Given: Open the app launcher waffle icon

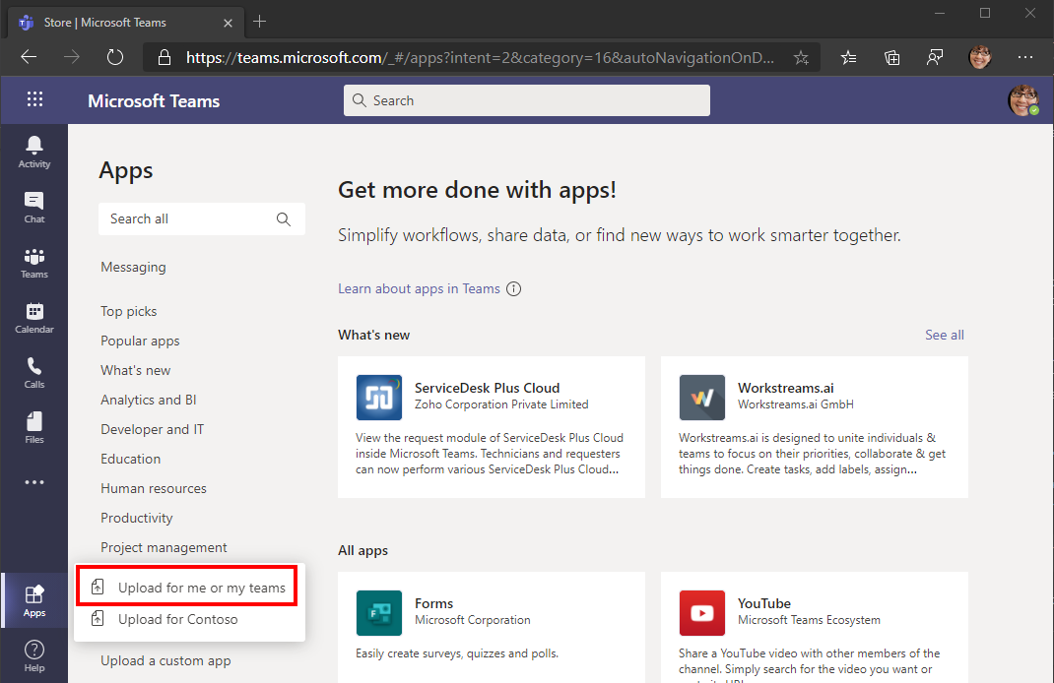Looking at the screenshot, I should point(34,100).
